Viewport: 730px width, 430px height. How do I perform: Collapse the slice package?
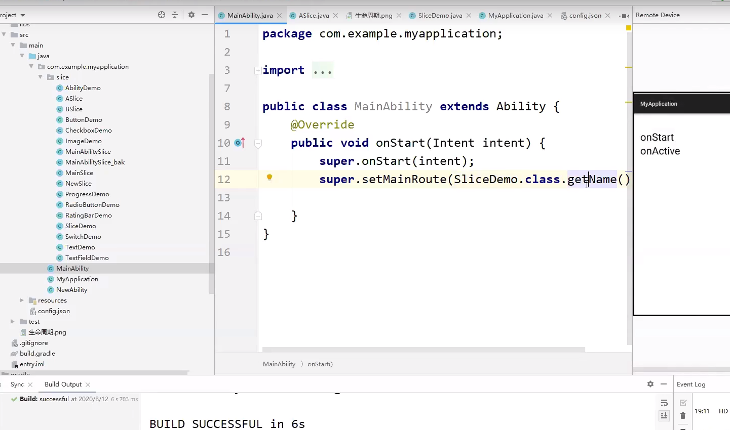(41, 77)
